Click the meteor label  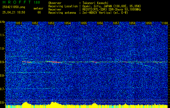click(38, 8)
